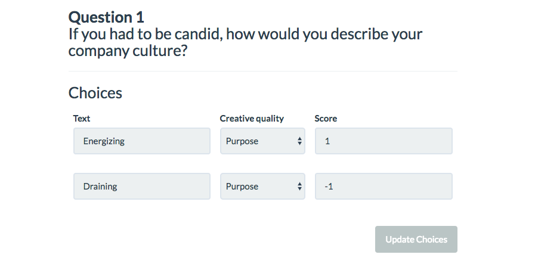Click the Score column label
This screenshot has height=273, width=535.
tap(326, 119)
